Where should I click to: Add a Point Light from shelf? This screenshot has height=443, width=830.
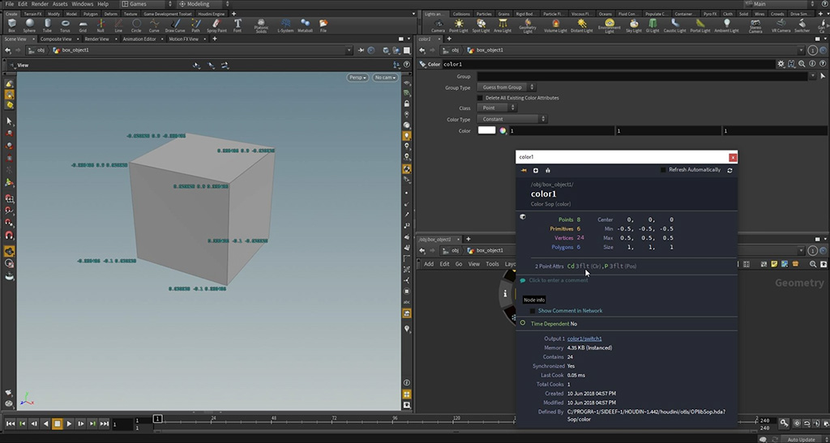tap(459, 24)
